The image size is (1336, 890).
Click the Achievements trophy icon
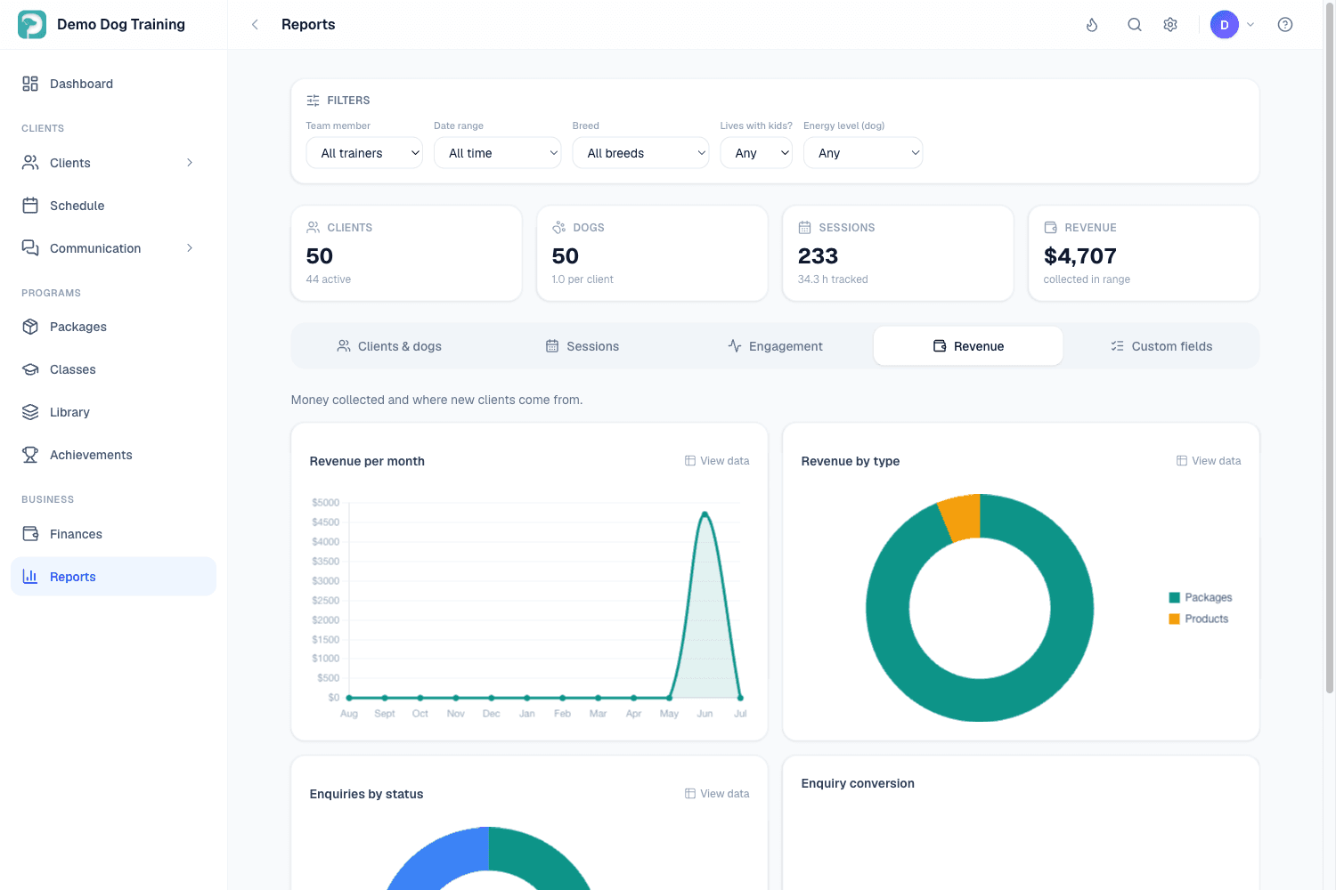pyautogui.click(x=30, y=455)
